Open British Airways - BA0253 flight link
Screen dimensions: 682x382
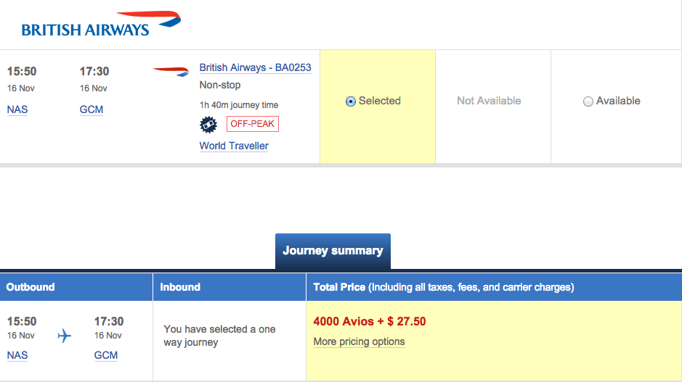pos(256,67)
